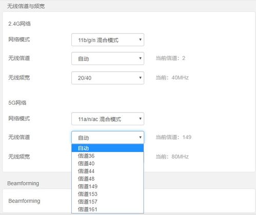Image resolution: width=256 pixels, height=215 pixels.
Task: Choose 信道161 from the channel list
Action: (108, 209)
